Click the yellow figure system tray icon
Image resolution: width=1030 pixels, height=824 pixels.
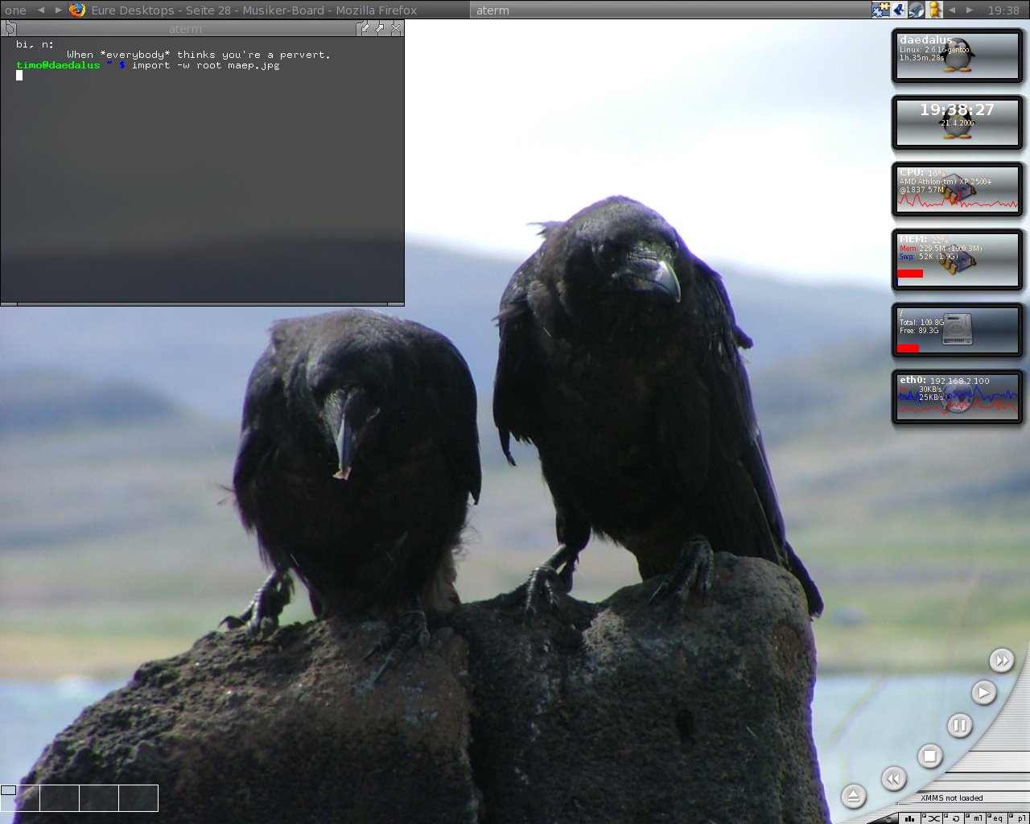pyautogui.click(x=934, y=10)
